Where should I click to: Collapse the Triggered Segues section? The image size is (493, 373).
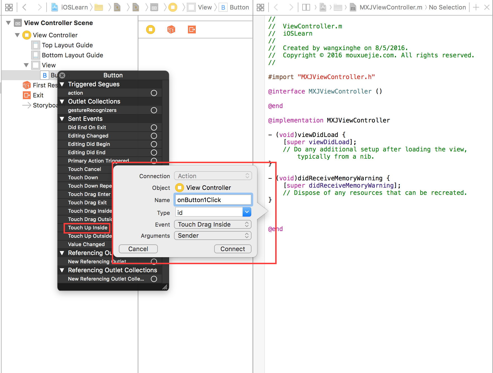[x=62, y=84]
